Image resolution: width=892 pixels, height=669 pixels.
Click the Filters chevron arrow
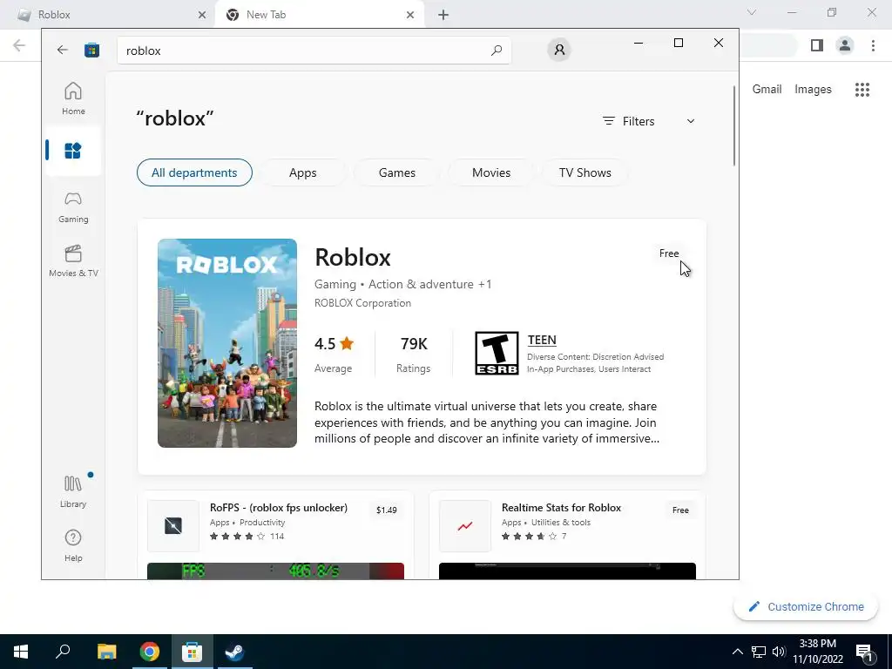[x=691, y=121]
